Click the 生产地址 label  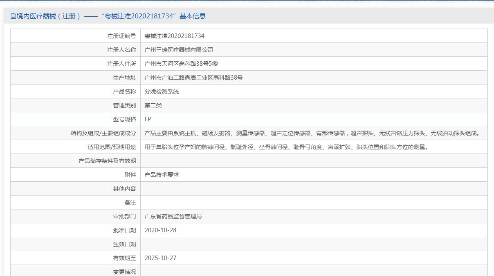coord(124,78)
